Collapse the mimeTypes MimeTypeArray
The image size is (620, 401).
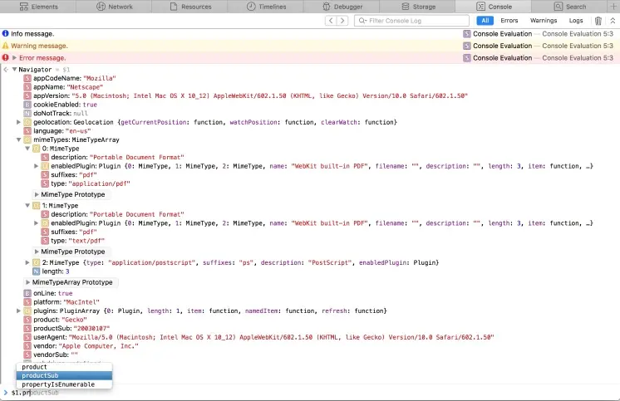pyautogui.click(x=18, y=139)
